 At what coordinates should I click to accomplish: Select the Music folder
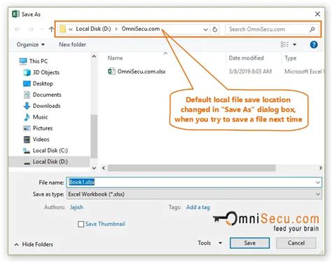(40, 117)
